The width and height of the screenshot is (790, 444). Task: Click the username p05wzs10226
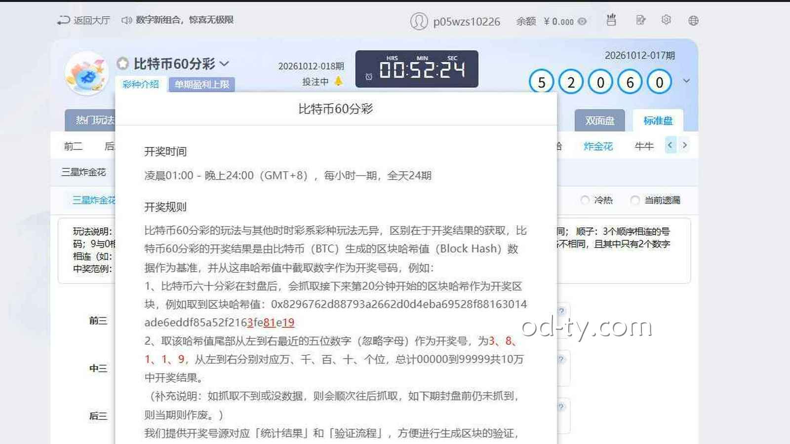467,22
